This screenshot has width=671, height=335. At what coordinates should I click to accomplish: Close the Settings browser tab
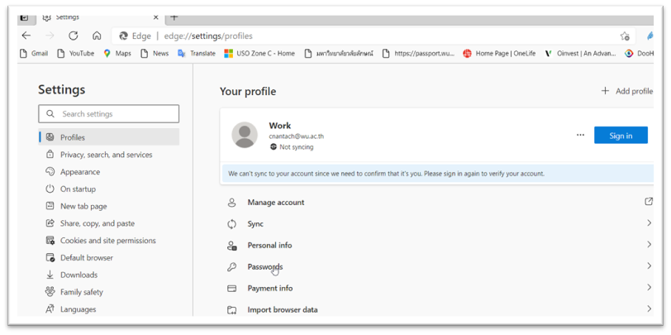point(155,17)
